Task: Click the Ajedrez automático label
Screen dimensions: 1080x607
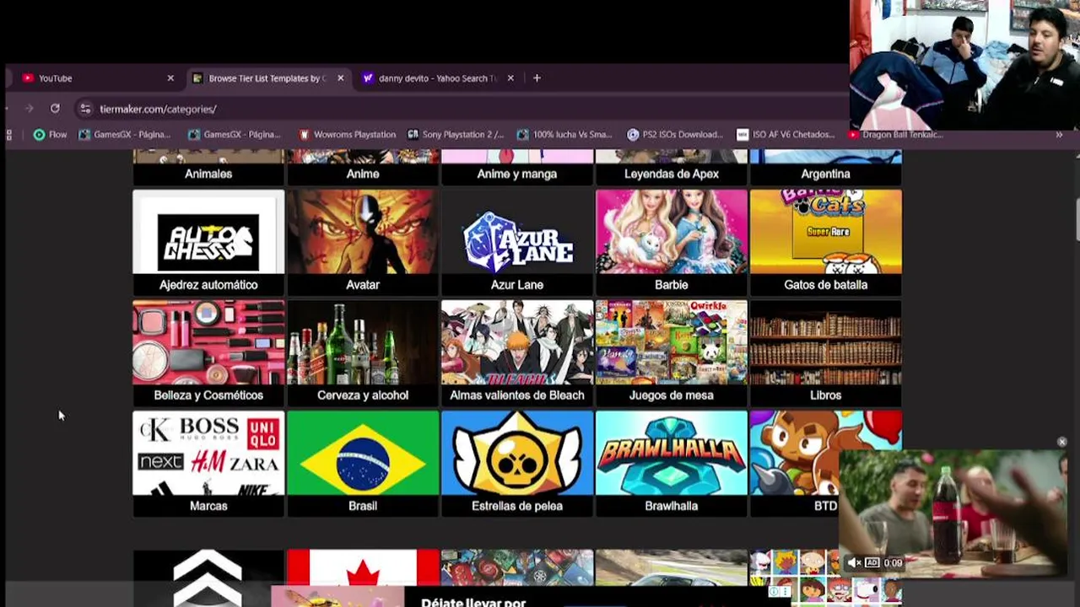Action: point(208,285)
